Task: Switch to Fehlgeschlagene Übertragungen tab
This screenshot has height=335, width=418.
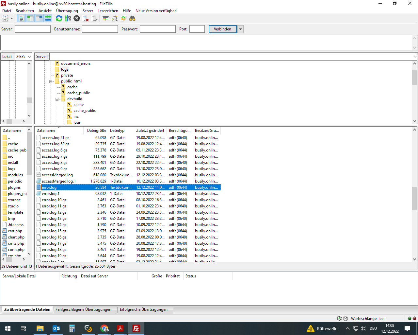Action: click(x=83, y=309)
